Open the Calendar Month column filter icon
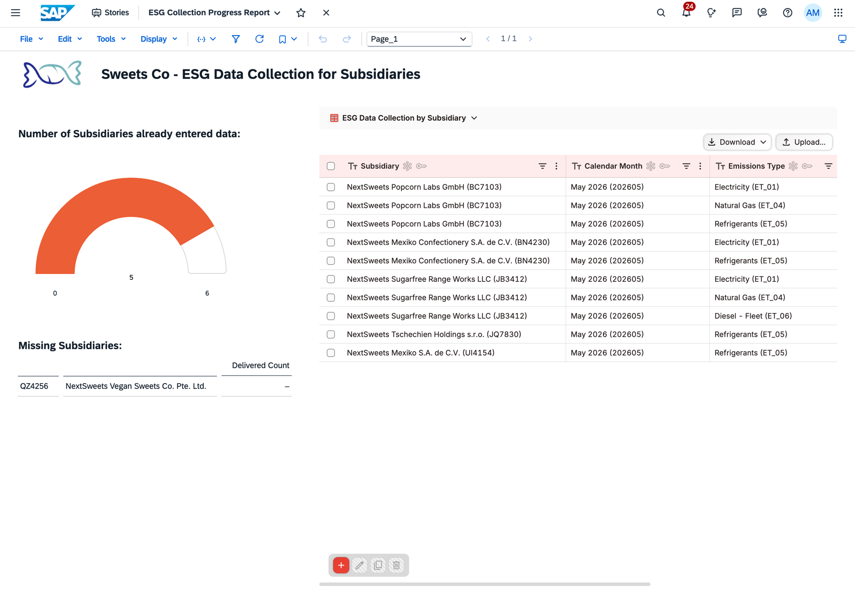This screenshot has width=855, height=590. (686, 166)
